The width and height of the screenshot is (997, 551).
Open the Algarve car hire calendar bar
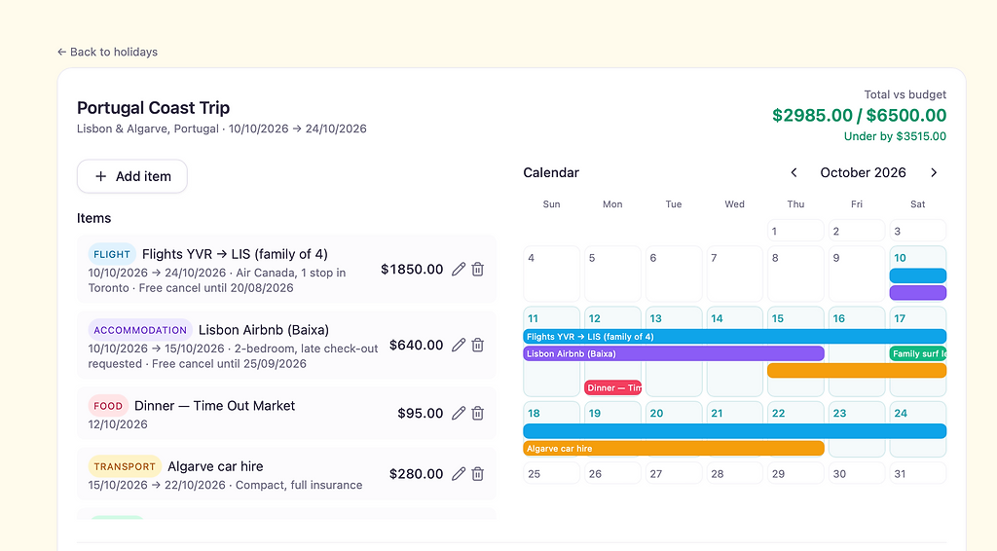(674, 448)
